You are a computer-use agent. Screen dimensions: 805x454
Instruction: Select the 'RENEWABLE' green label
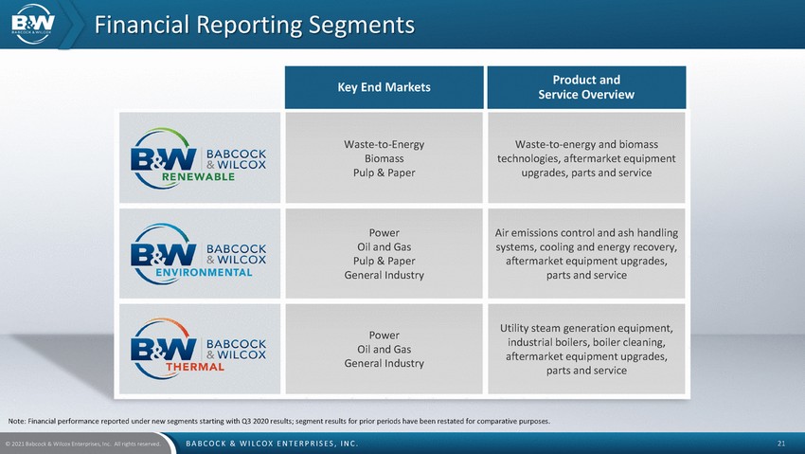pos(198,176)
